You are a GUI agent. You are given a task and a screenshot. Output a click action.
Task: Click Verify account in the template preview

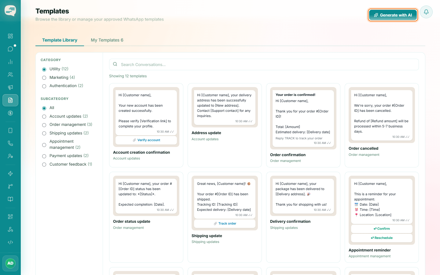(146, 140)
